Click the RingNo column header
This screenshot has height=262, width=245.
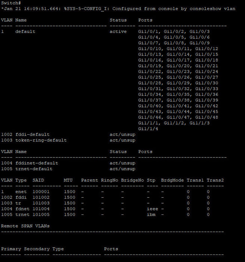point(110,180)
